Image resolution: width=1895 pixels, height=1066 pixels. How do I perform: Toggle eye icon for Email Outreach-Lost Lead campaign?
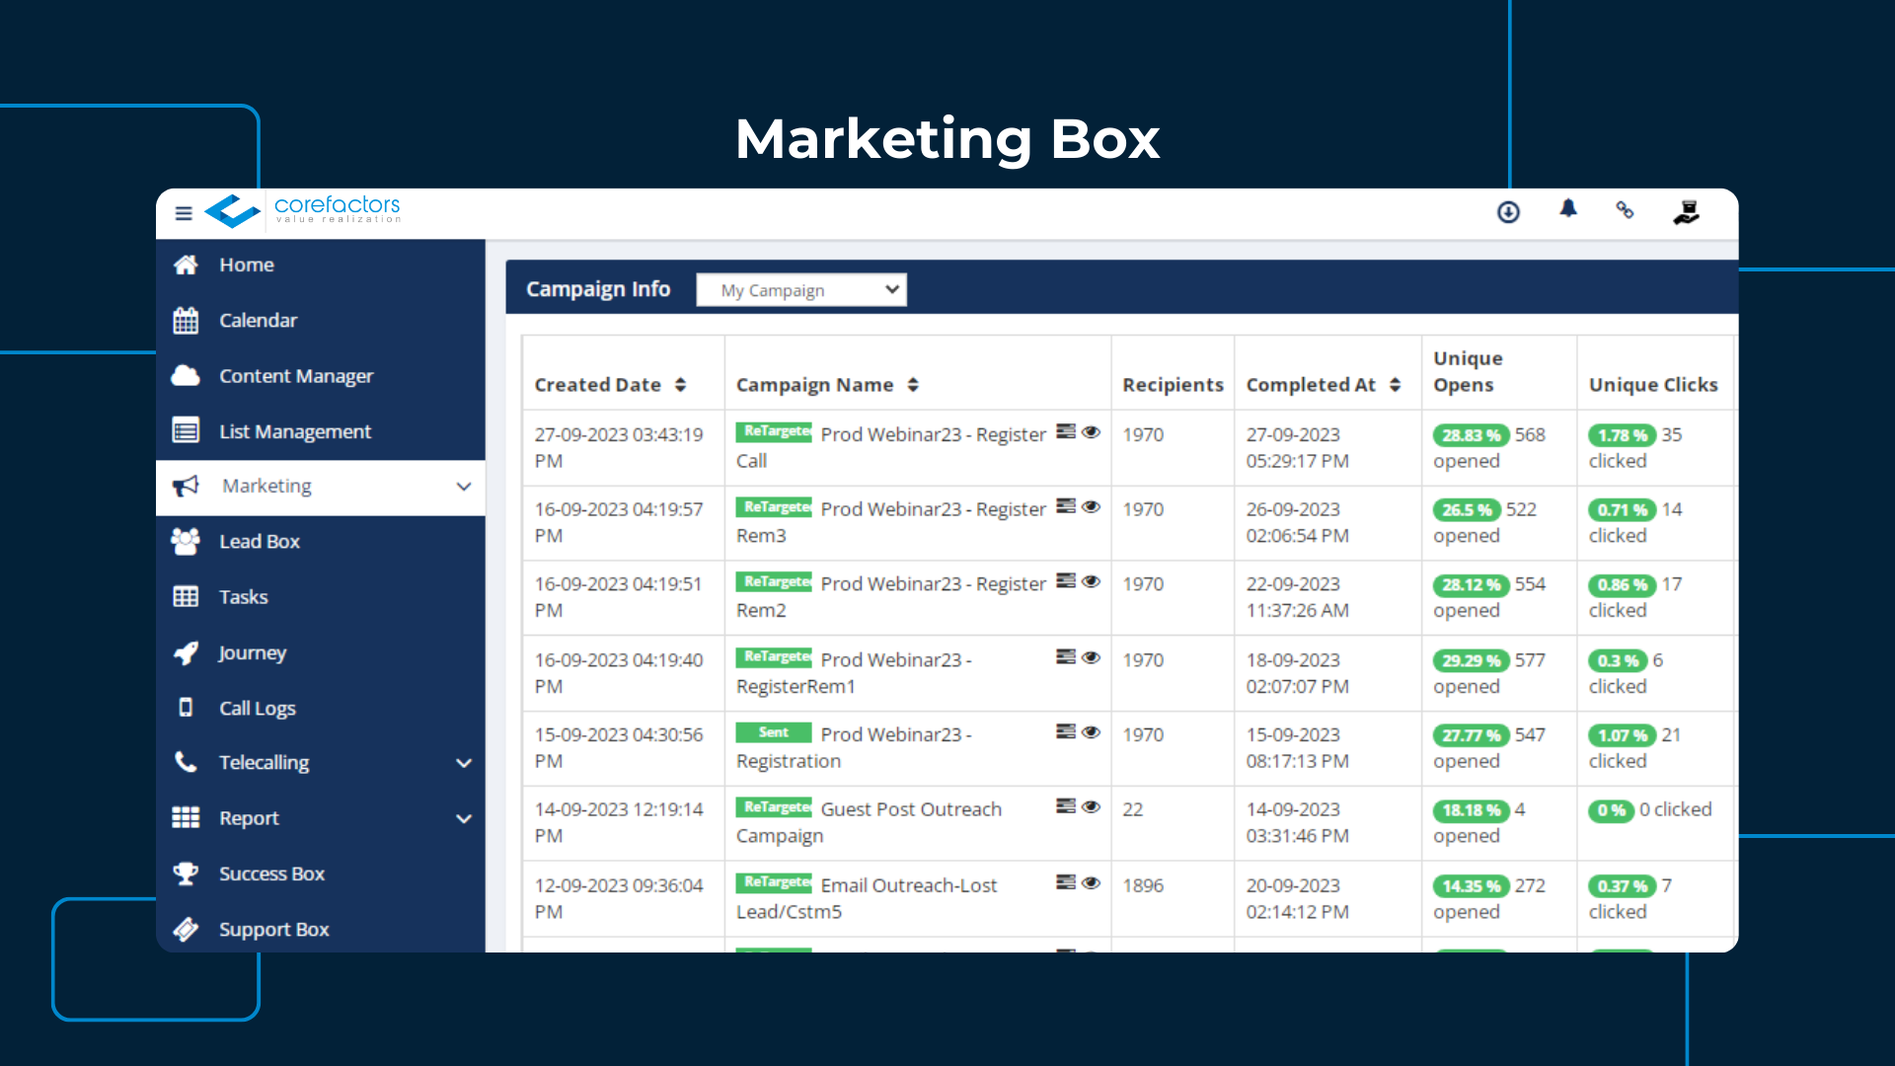tap(1091, 882)
